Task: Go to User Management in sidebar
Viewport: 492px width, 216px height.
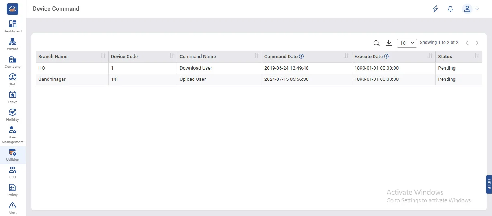Action: pos(13,135)
